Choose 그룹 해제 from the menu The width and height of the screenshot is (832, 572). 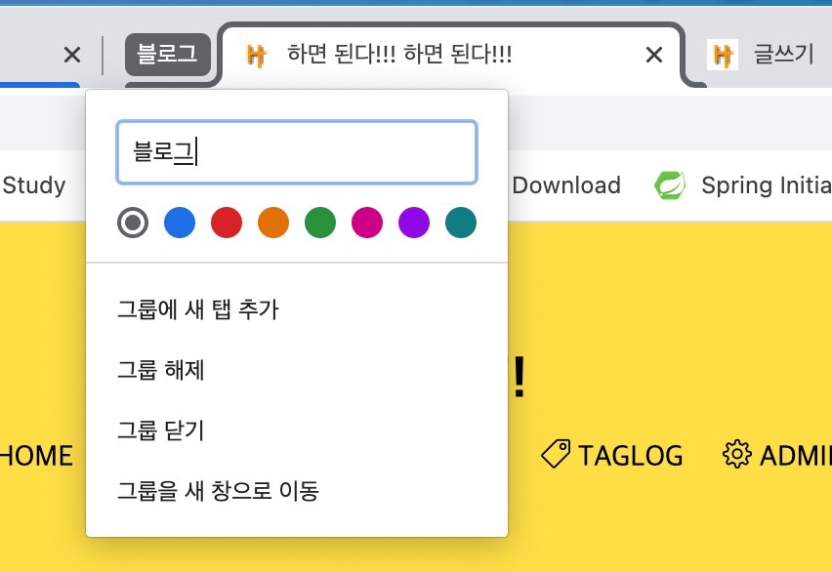297,370
